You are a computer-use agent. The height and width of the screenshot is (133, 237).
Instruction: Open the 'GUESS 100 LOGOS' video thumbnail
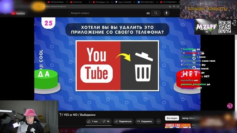(x=178, y=126)
